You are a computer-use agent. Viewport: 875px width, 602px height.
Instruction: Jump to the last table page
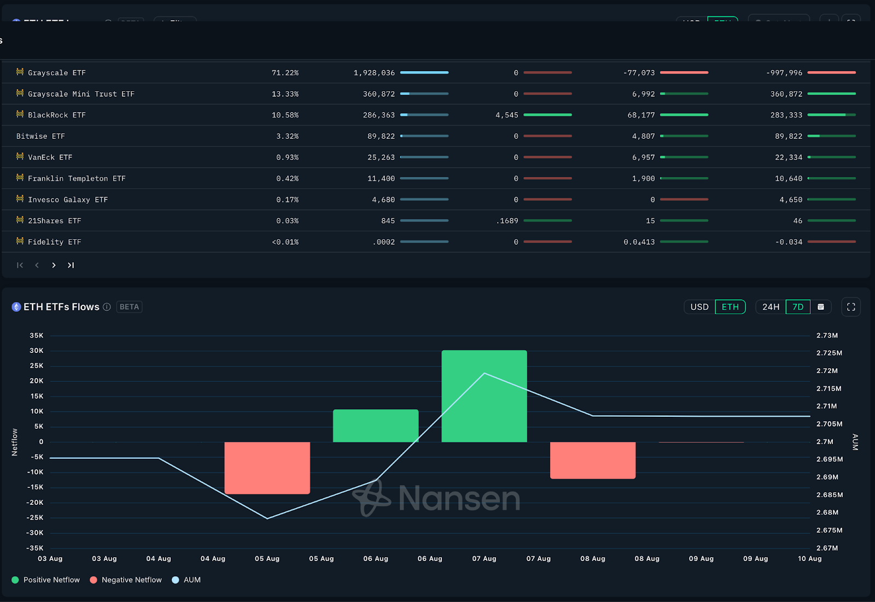[x=71, y=265]
